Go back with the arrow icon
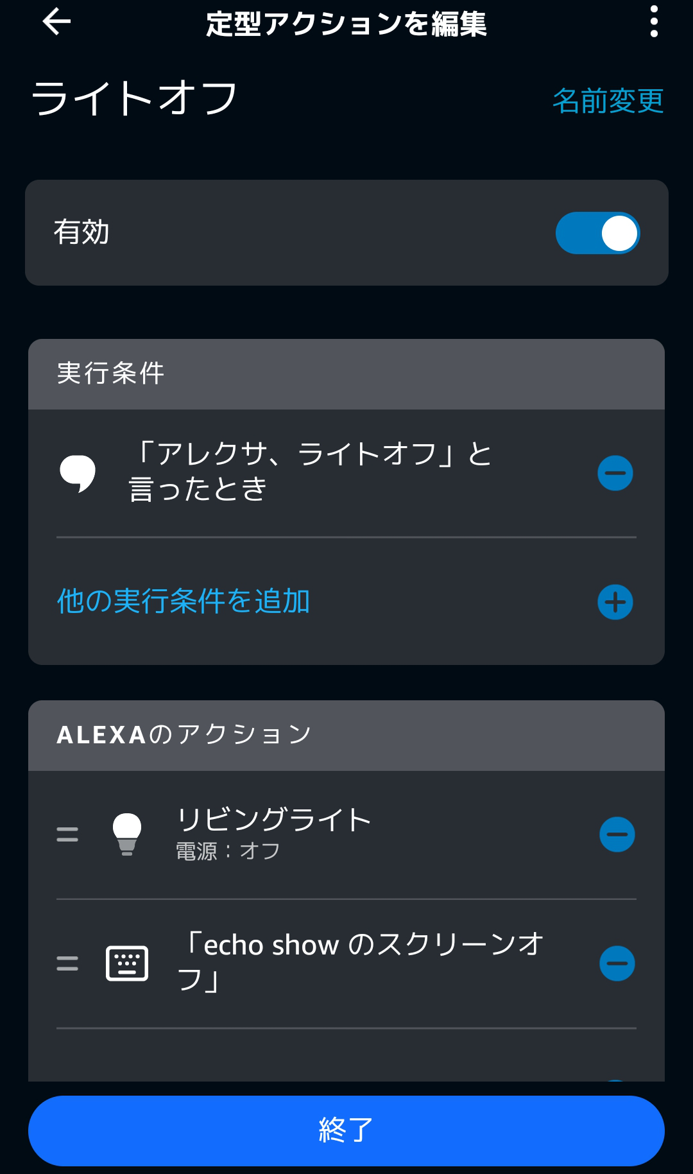Image resolution: width=693 pixels, height=1174 pixels. coord(56,22)
